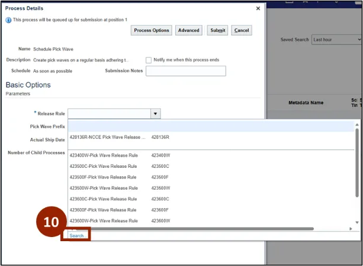Open the Saved Search dropdown

336,40
